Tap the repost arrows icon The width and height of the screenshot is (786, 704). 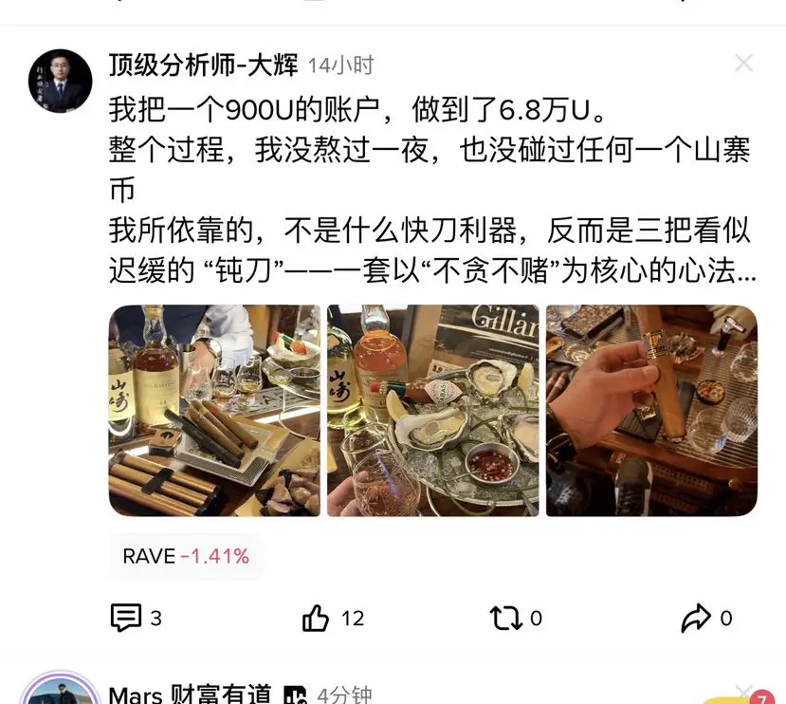[505, 618]
